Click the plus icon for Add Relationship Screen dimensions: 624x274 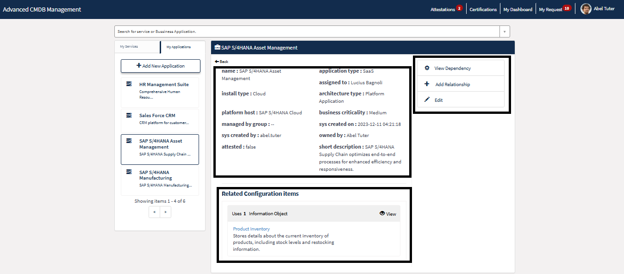(427, 84)
